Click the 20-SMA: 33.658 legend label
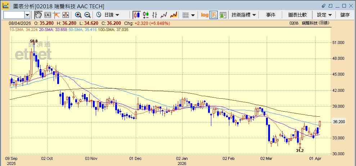Screen dimensions: 356x166 [x=53, y=30]
